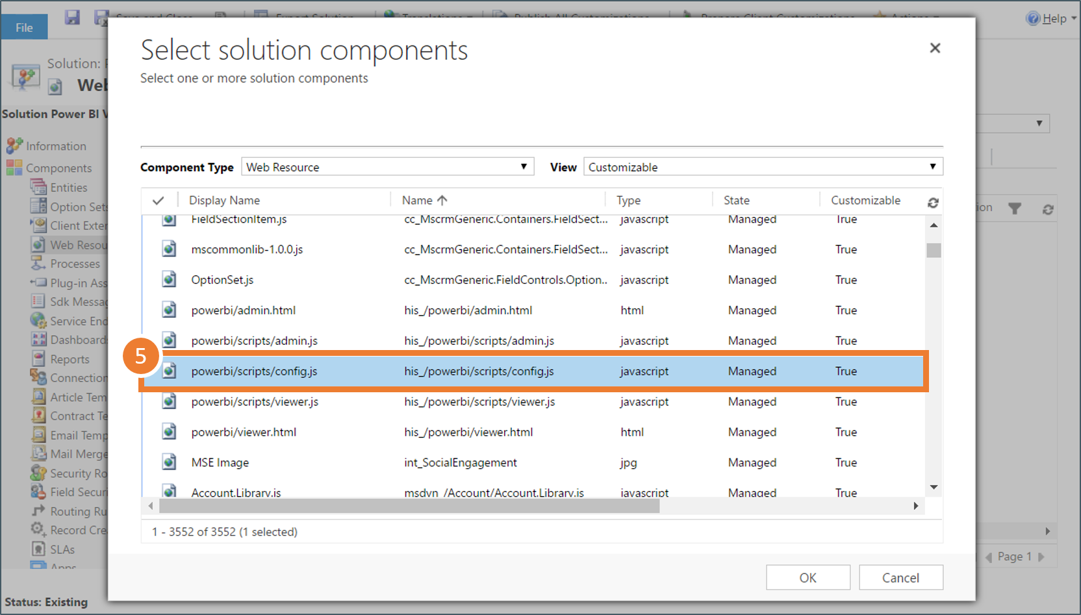Image resolution: width=1081 pixels, height=615 pixels.
Task: Open the Information section in the sidebar
Action: [x=55, y=145]
